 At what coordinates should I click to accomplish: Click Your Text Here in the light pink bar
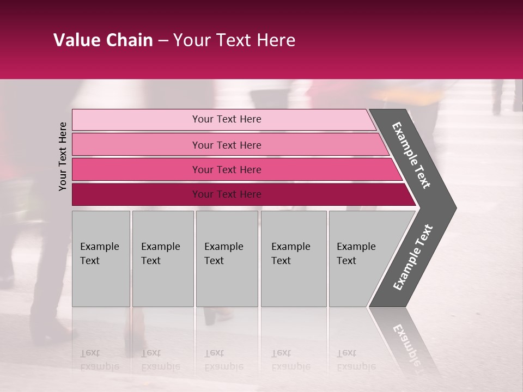pos(227,119)
